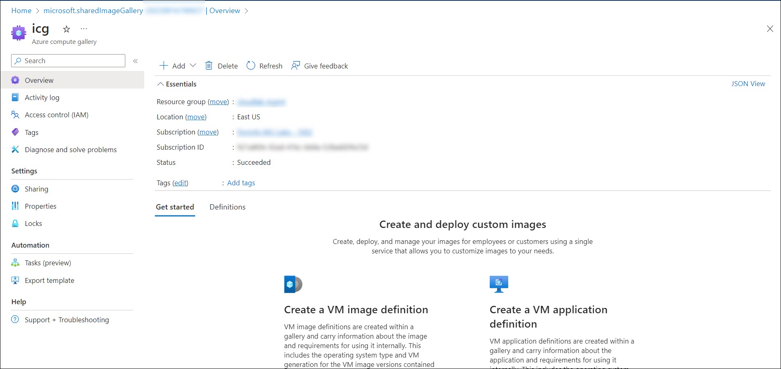Viewport: 781px width, 369px height.
Task: Click the Locks padlock icon
Action: 15,223
